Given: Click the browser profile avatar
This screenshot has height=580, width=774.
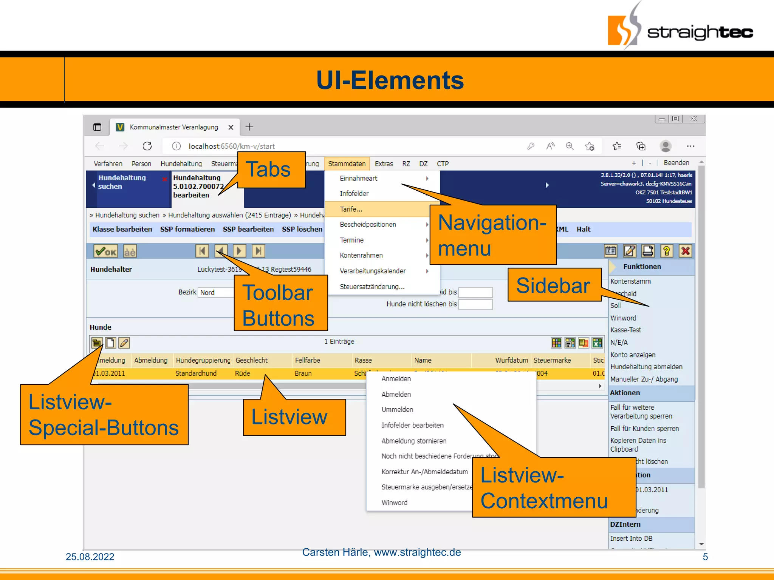Looking at the screenshot, I should coord(666,146).
